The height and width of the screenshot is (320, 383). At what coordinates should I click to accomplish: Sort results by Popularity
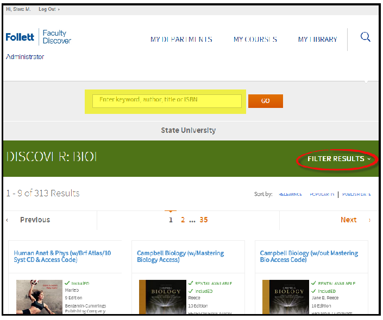[322, 194]
